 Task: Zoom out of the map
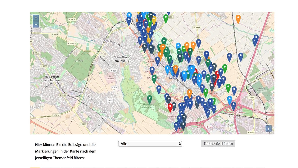pyautogui.click(x=36, y=24)
